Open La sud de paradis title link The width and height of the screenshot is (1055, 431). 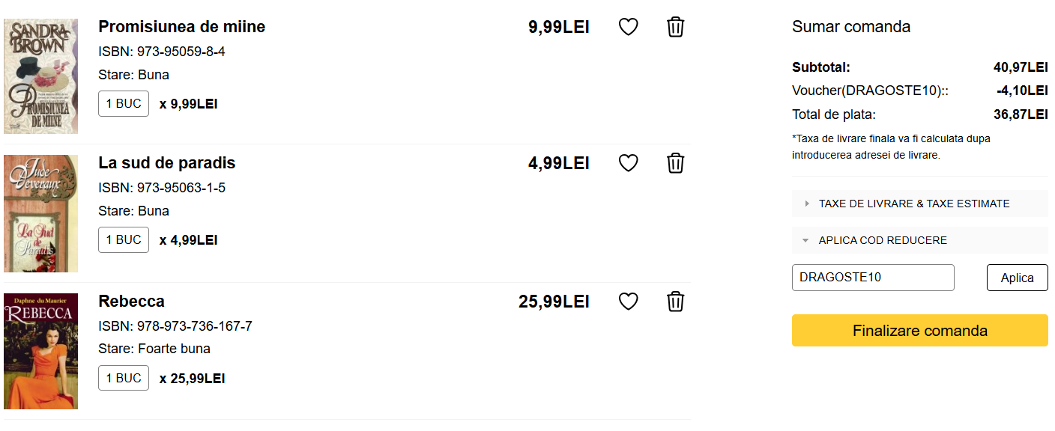click(x=166, y=163)
